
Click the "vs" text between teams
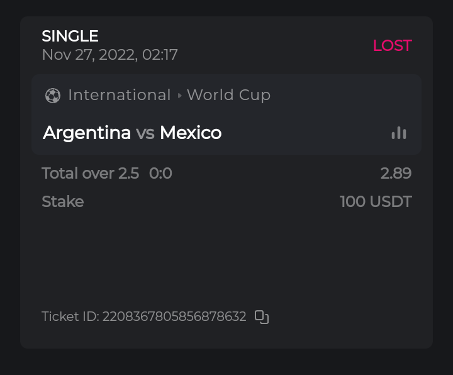click(145, 133)
